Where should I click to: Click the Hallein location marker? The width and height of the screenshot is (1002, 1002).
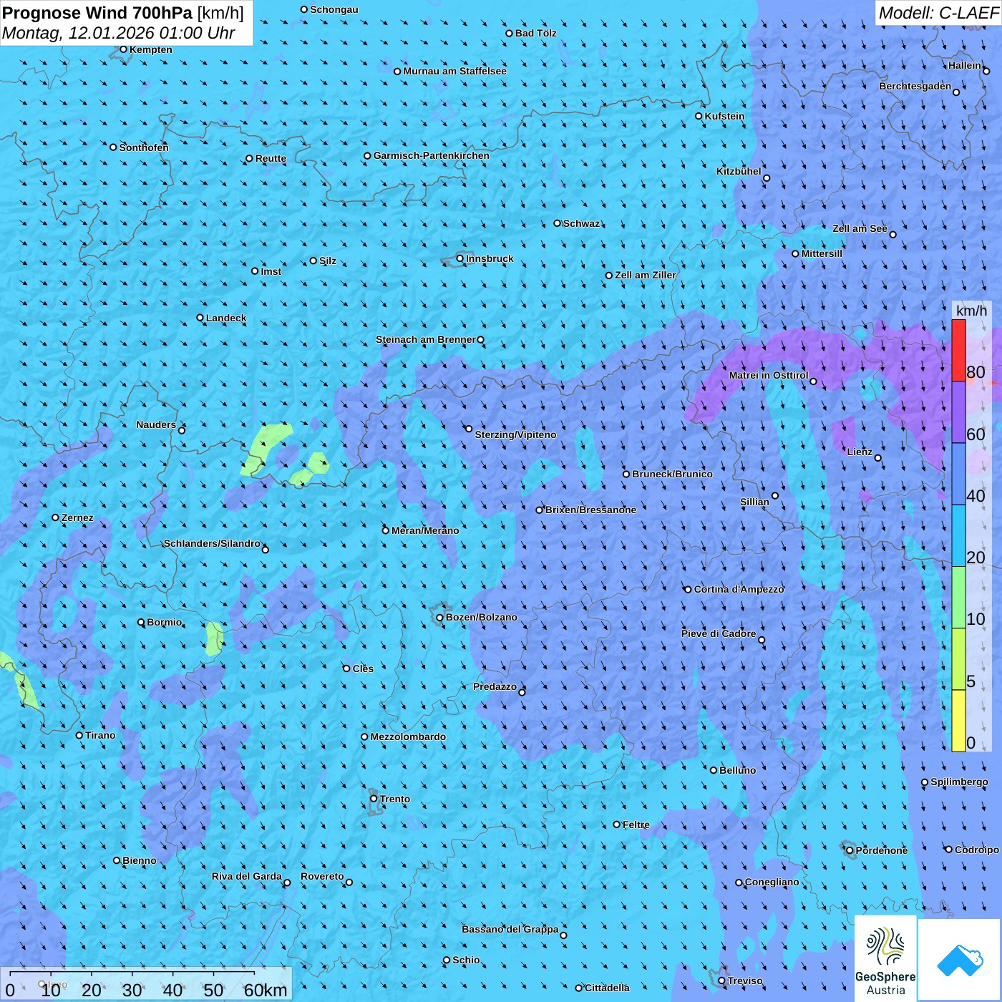click(x=986, y=71)
